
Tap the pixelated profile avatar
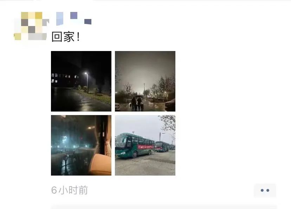pyautogui.click(x=31, y=26)
